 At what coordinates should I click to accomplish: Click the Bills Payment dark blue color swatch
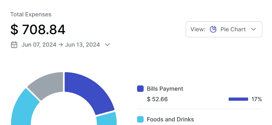(140, 89)
